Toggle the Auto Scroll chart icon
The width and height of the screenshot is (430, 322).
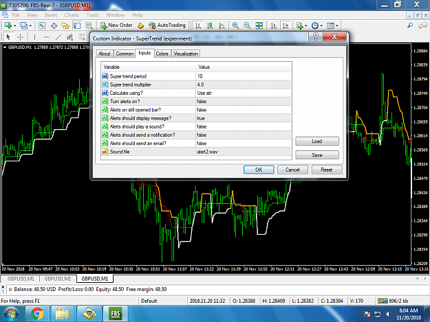(x=273, y=25)
